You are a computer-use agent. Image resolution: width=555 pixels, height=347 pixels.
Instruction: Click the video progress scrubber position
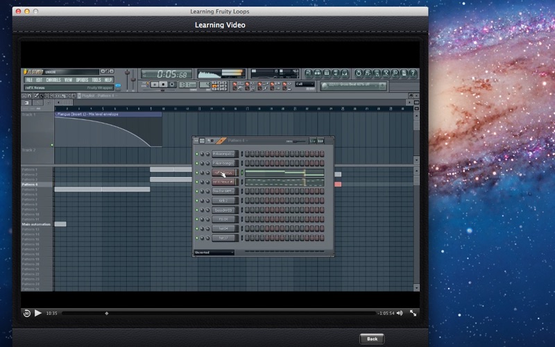pyautogui.click(x=106, y=314)
